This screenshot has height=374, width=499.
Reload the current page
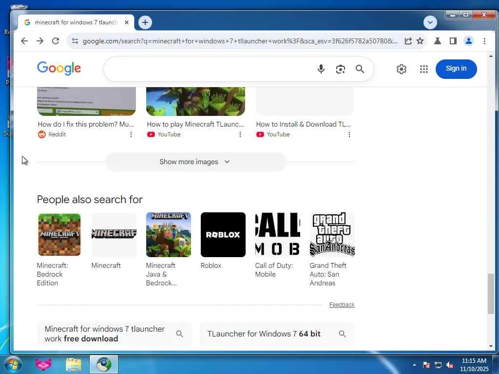tap(56, 41)
